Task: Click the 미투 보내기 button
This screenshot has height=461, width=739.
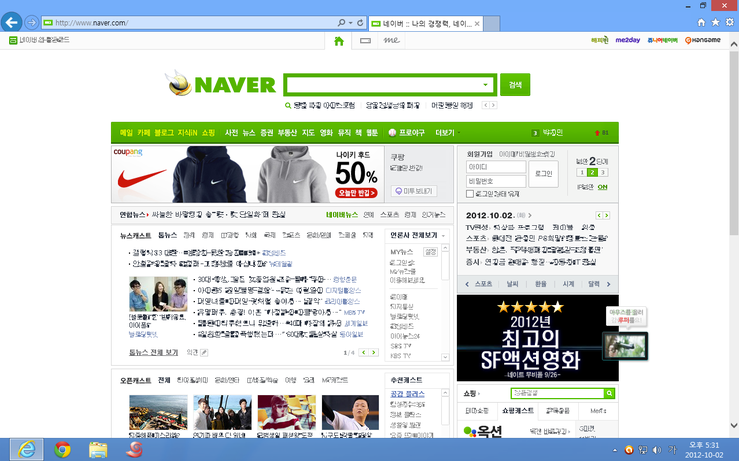Action: (414, 191)
